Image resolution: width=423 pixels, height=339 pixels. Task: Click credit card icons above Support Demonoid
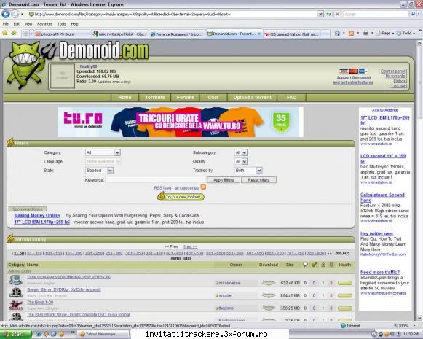pyautogui.click(x=353, y=71)
